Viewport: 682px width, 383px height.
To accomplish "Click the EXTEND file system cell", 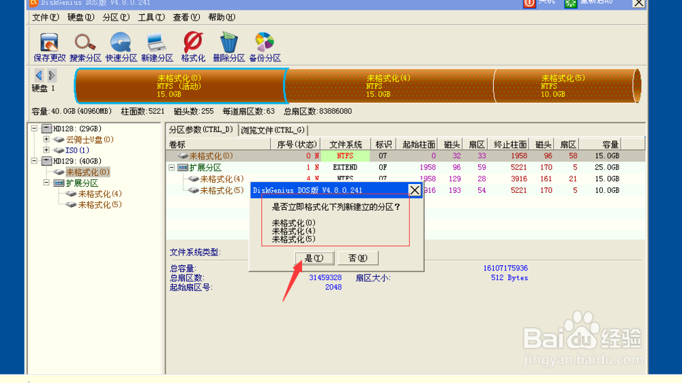I will coord(345,168).
